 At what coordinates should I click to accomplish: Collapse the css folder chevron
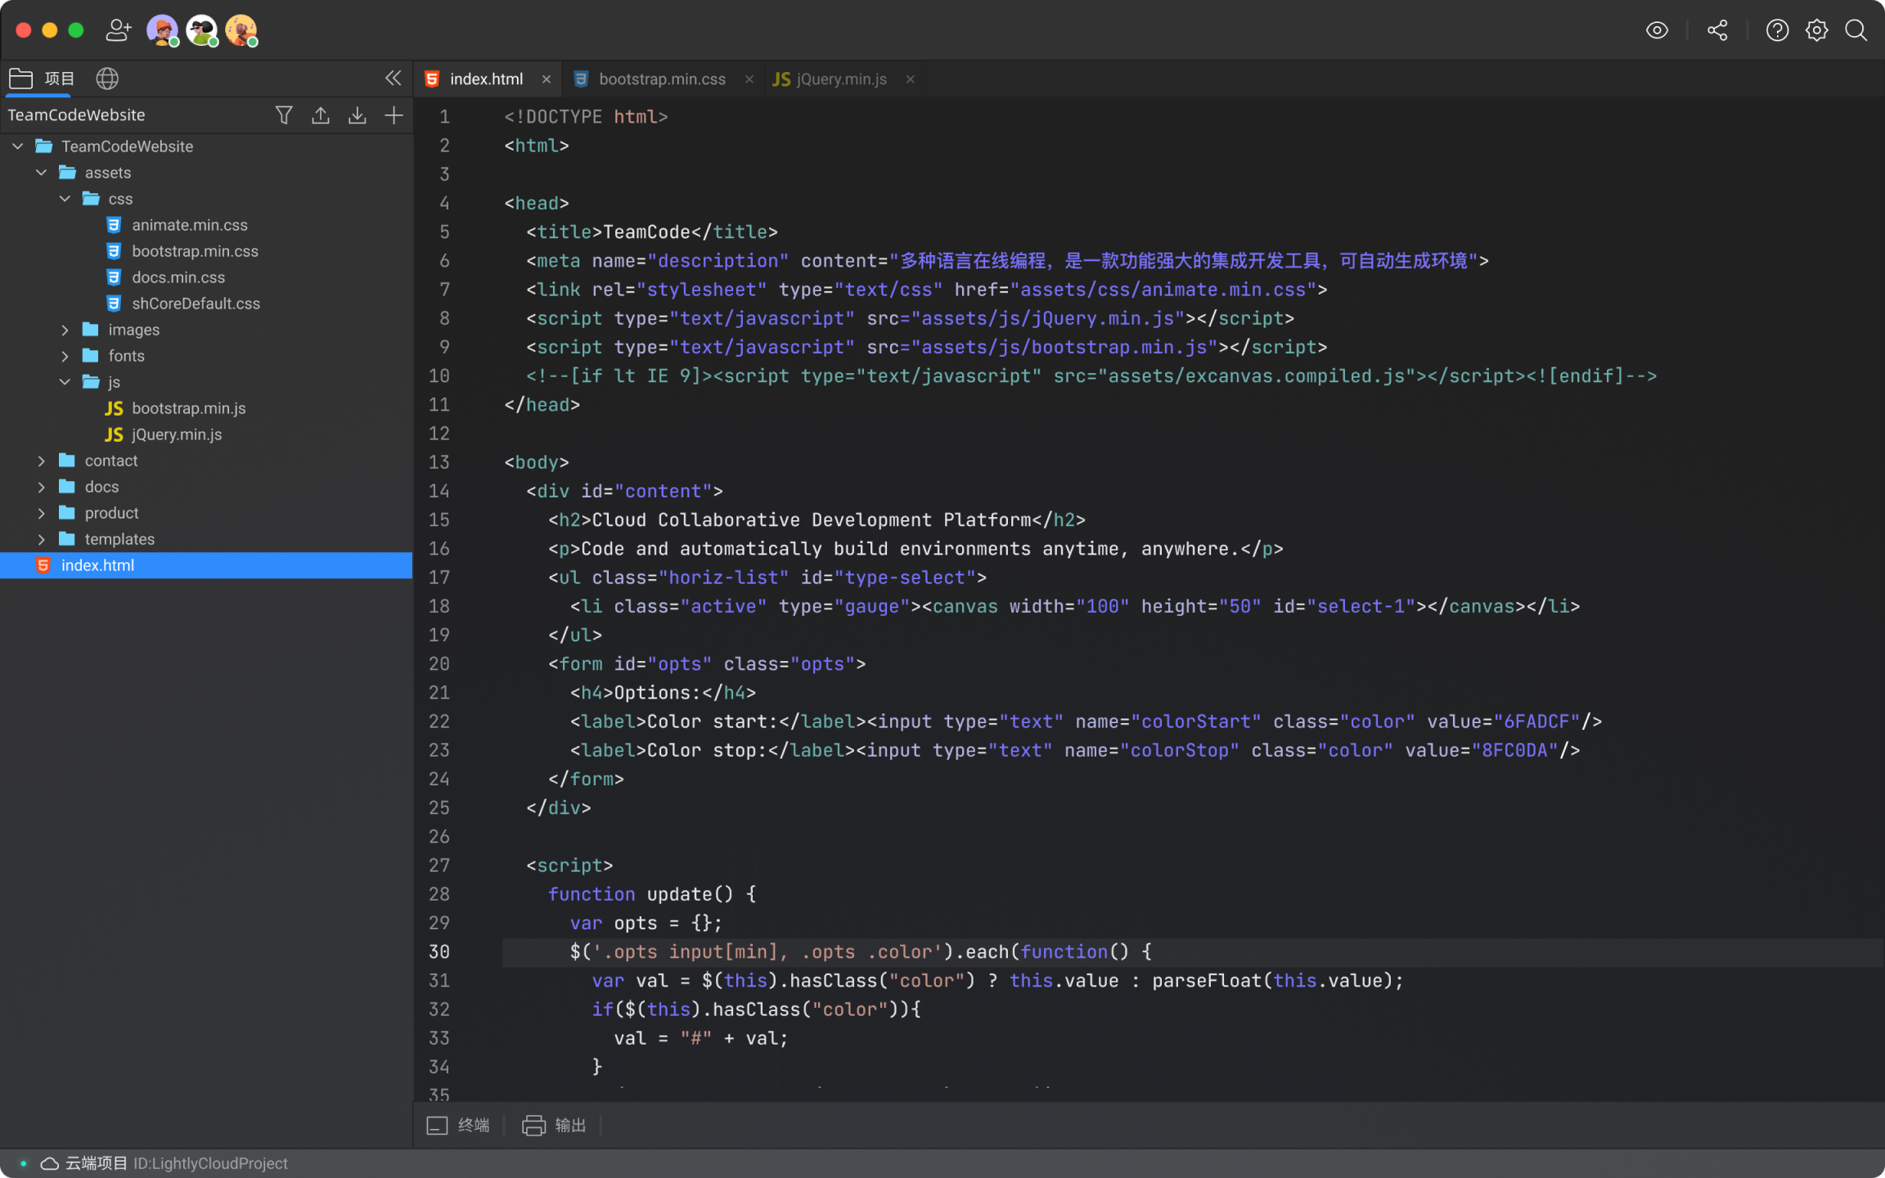click(x=65, y=199)
